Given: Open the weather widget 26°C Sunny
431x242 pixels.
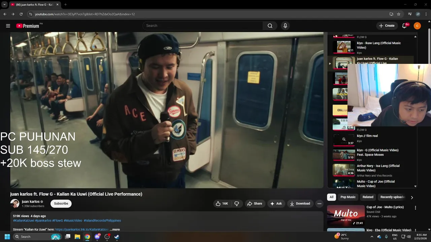Looking at the screenshot, I should (x=342, y=237).
